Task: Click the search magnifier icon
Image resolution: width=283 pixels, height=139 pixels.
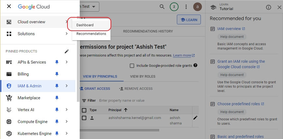Action: click(162, 7)
